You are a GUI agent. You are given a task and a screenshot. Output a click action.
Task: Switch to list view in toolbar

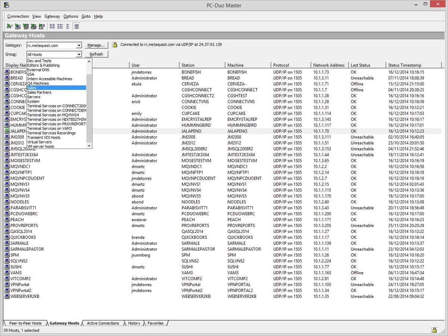click(68, 27)
